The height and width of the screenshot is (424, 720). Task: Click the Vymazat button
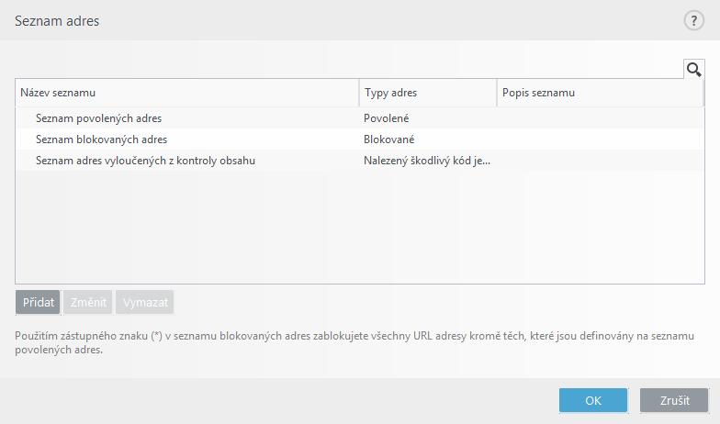pos(145,303)
